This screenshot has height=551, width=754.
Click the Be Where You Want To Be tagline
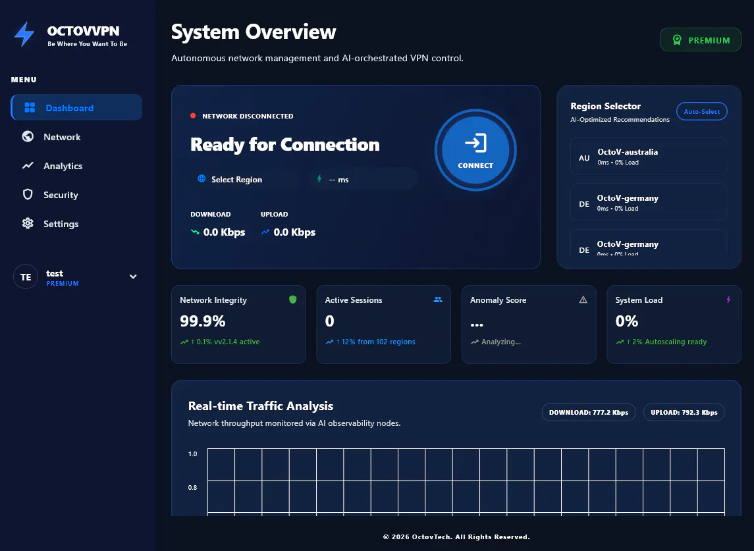coord(87,43)
